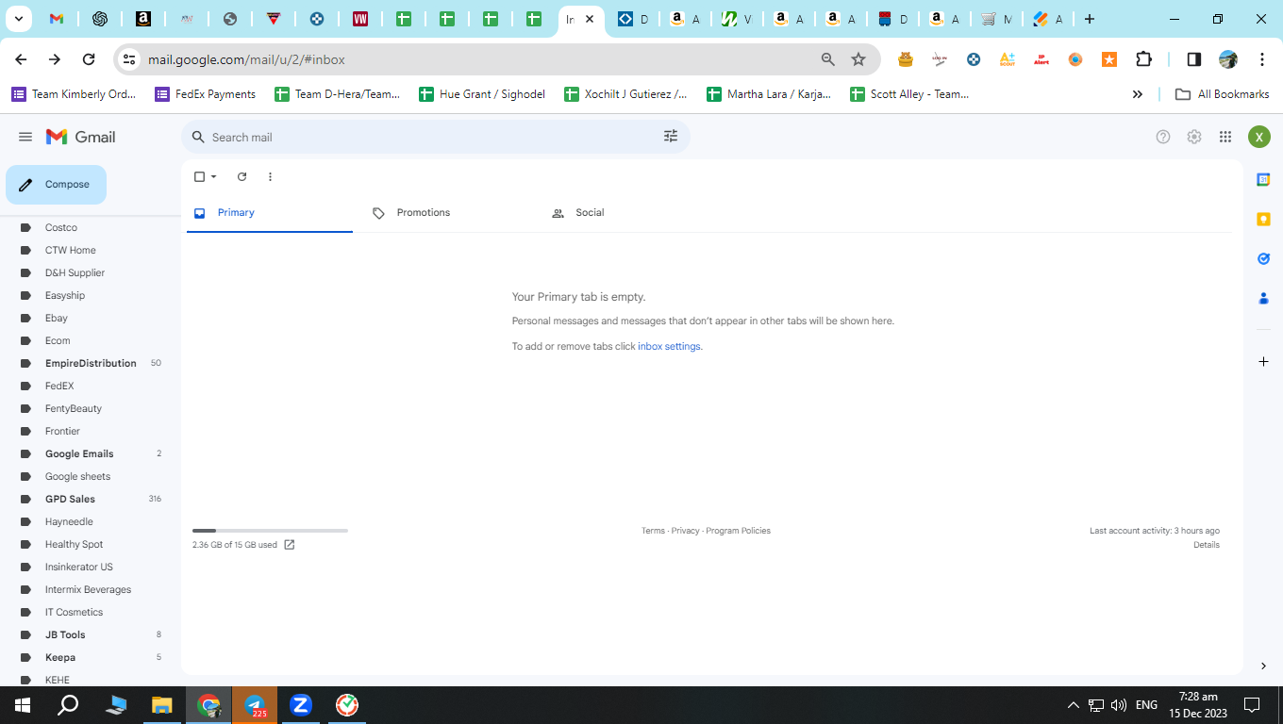Open the Gmail main menu hamburger icon
This screenshot has height=724, width=1283.
click(25, 137)
